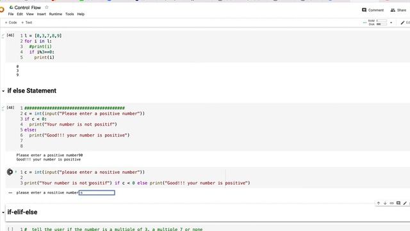Click the one-line conditional print statement

(x=137, y=183)
